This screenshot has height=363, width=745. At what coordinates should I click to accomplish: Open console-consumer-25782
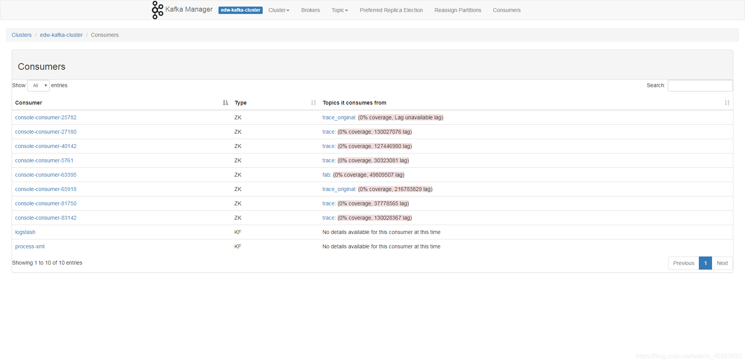46,117
